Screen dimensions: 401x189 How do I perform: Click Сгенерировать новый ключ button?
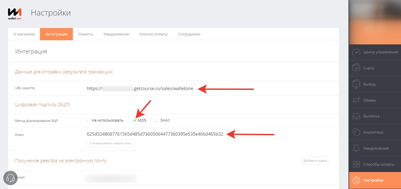110,143
